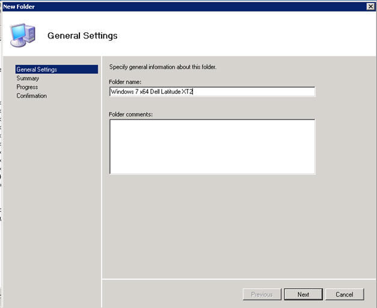The width and height of the screenshot is (377, 308).
Task: Select the Summary wizard step
Action: [28, 78]
